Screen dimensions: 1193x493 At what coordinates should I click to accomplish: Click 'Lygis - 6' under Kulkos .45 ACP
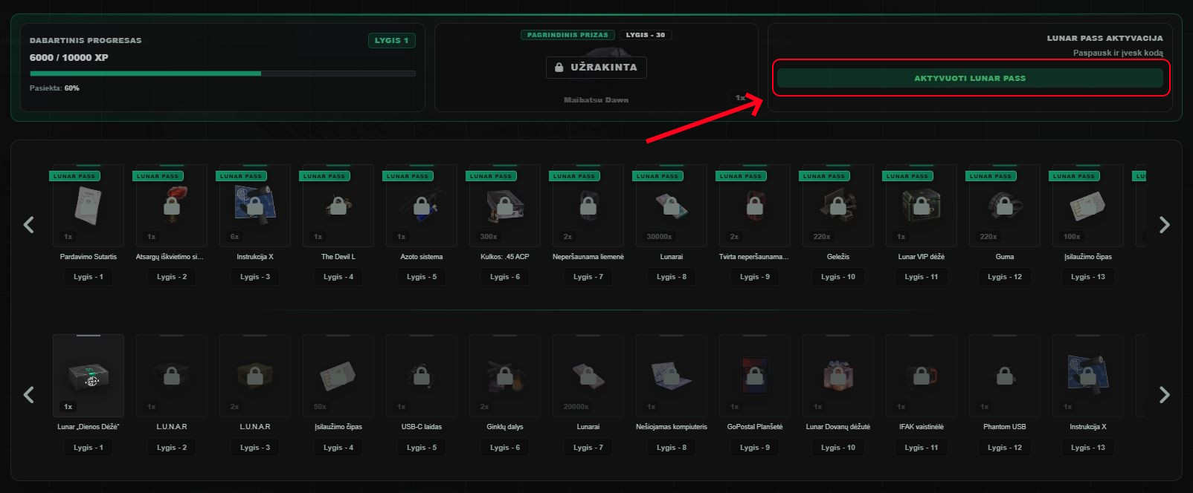coord(505,277)
